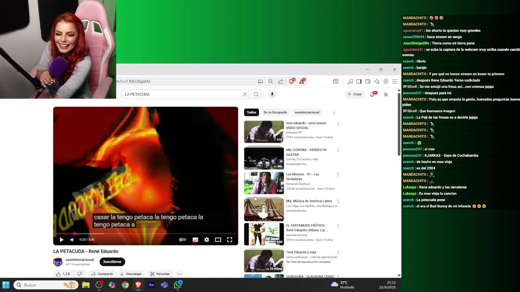This screenshot has width=520, height=292.
Task: Toggle subtitles in the video player
Action: point(195,240)
